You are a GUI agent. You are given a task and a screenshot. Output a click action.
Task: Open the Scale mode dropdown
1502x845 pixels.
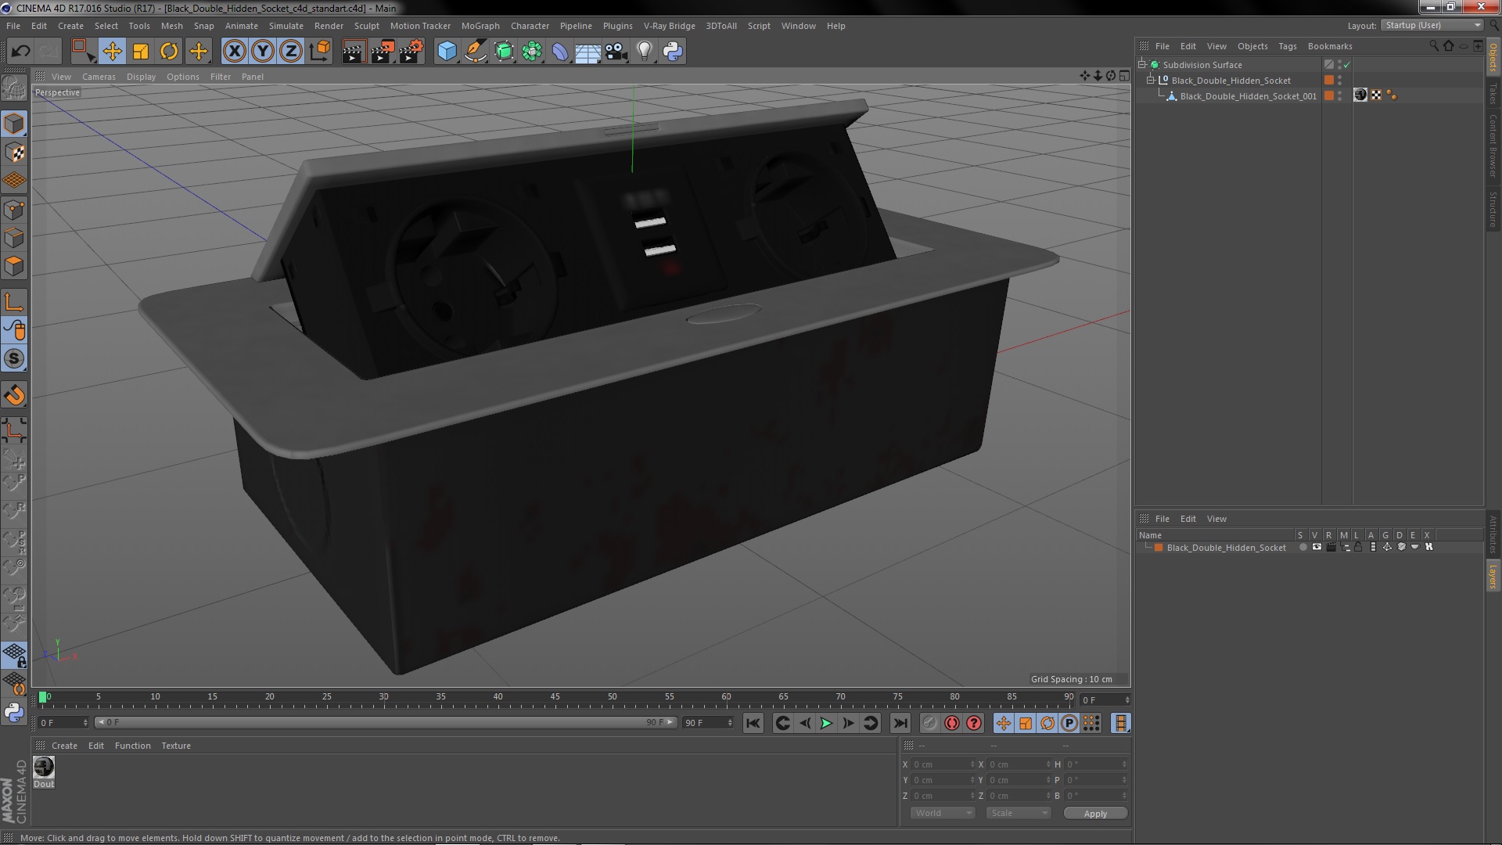pyautogui.click(x=1018, y=813)
